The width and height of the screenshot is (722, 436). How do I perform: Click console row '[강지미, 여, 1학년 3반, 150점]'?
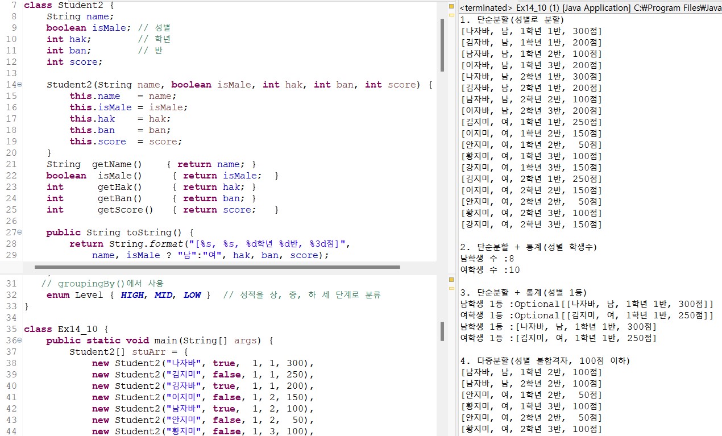(531, 168)
